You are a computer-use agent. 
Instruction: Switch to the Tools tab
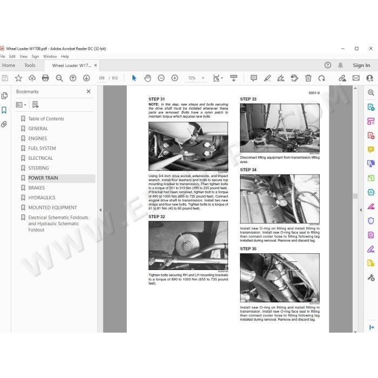(x=30, y=65)
